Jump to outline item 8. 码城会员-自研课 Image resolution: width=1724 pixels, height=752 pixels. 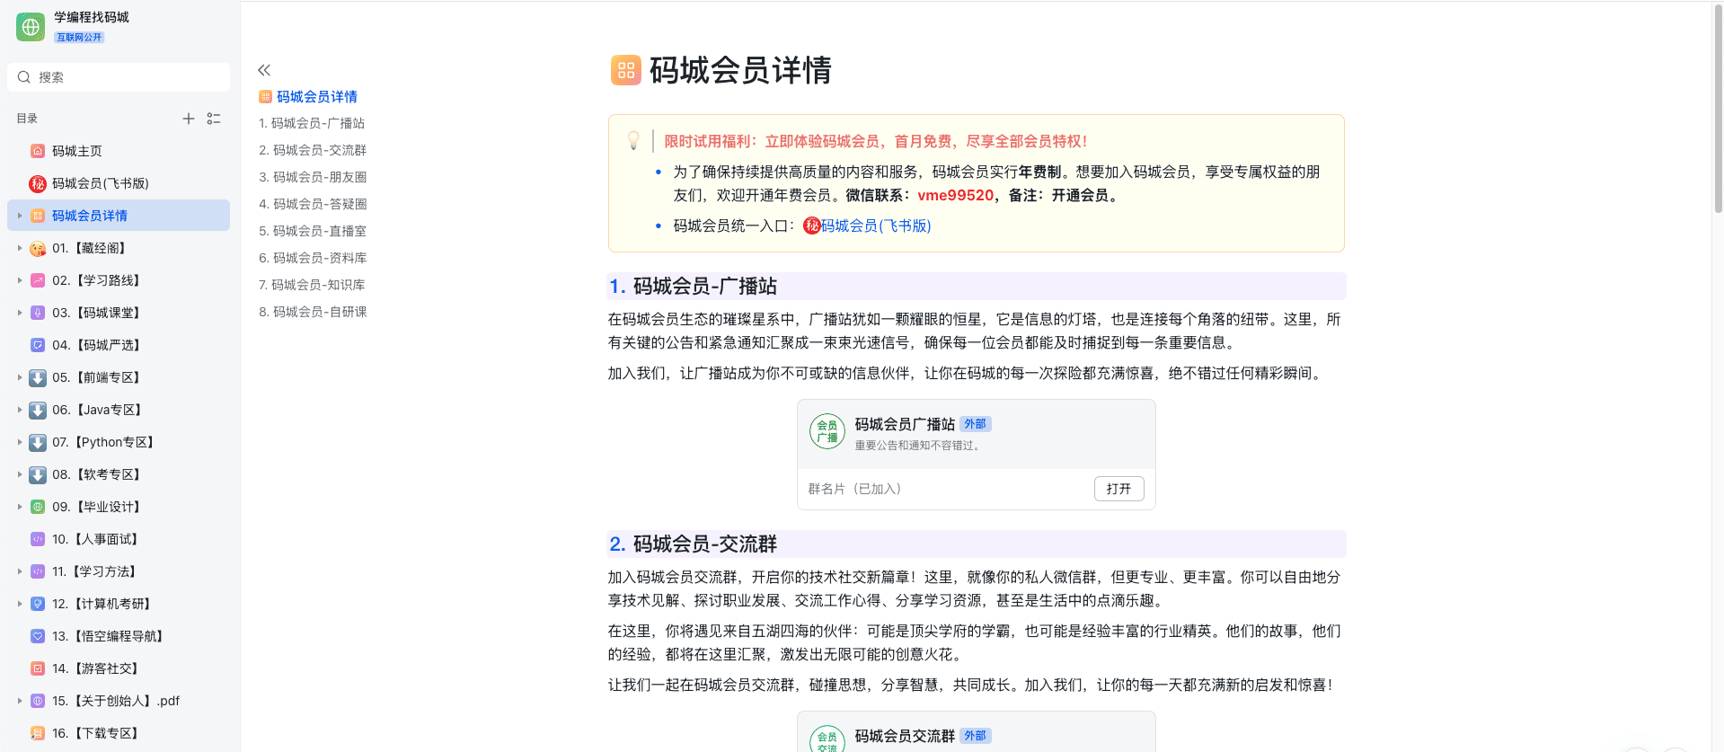tap(313, 312)
